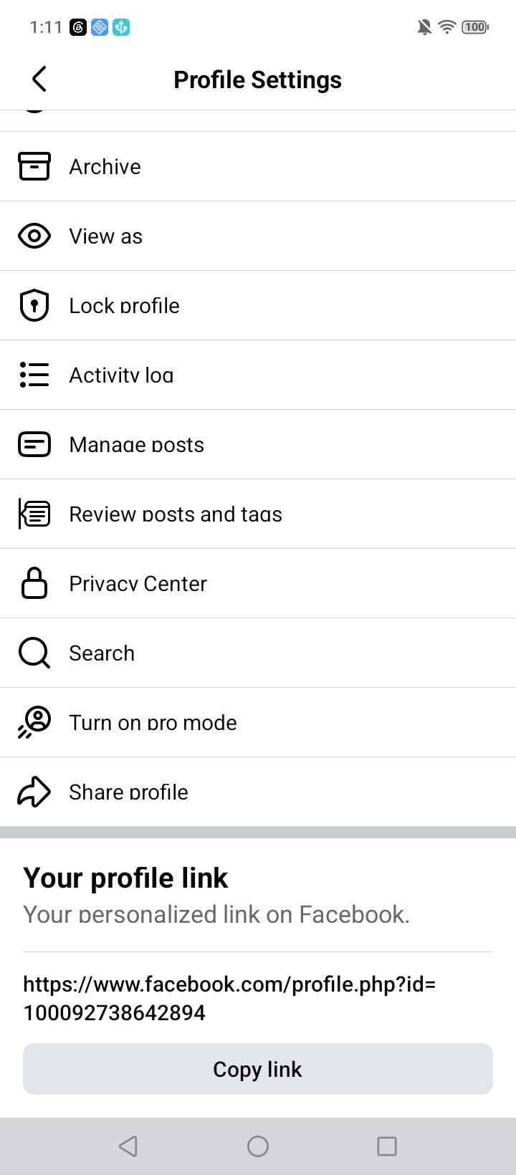Tap the facebook.com profile URL text
This screenshot has height=1175, width=516.
point(229,998)
